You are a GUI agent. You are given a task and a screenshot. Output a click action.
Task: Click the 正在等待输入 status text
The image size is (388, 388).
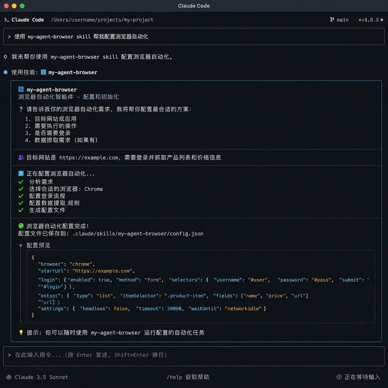[x=362, y=377]
